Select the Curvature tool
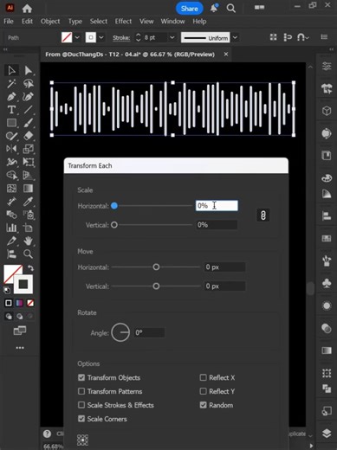Screen dimensions: 337x450 28,97
